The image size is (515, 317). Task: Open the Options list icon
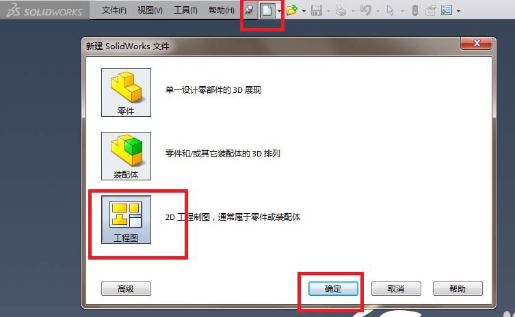(447, 10)
